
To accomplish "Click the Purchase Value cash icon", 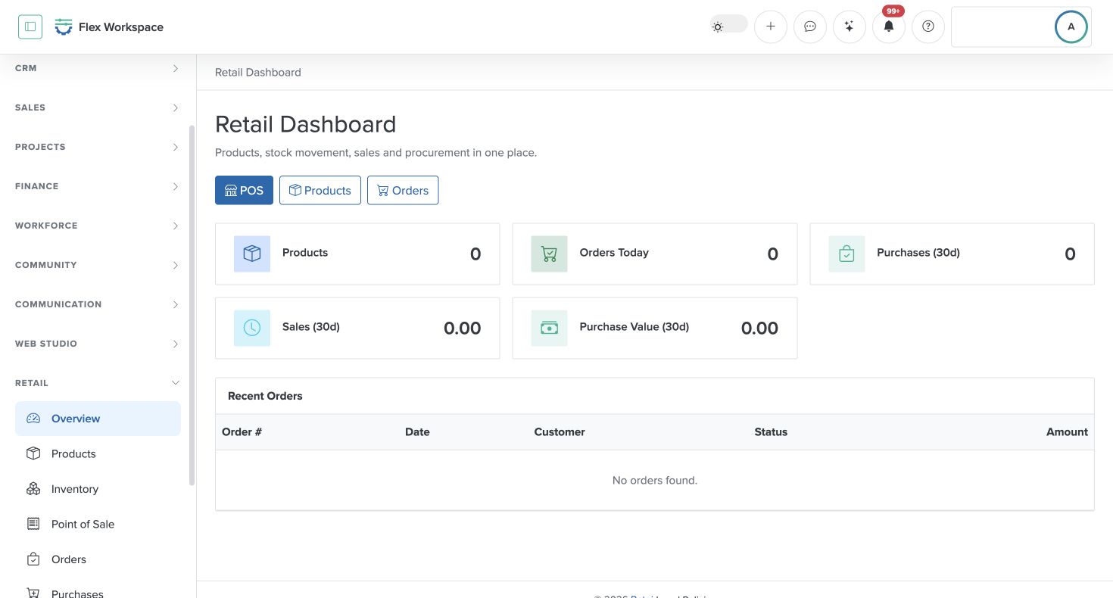I will point(549,328).
